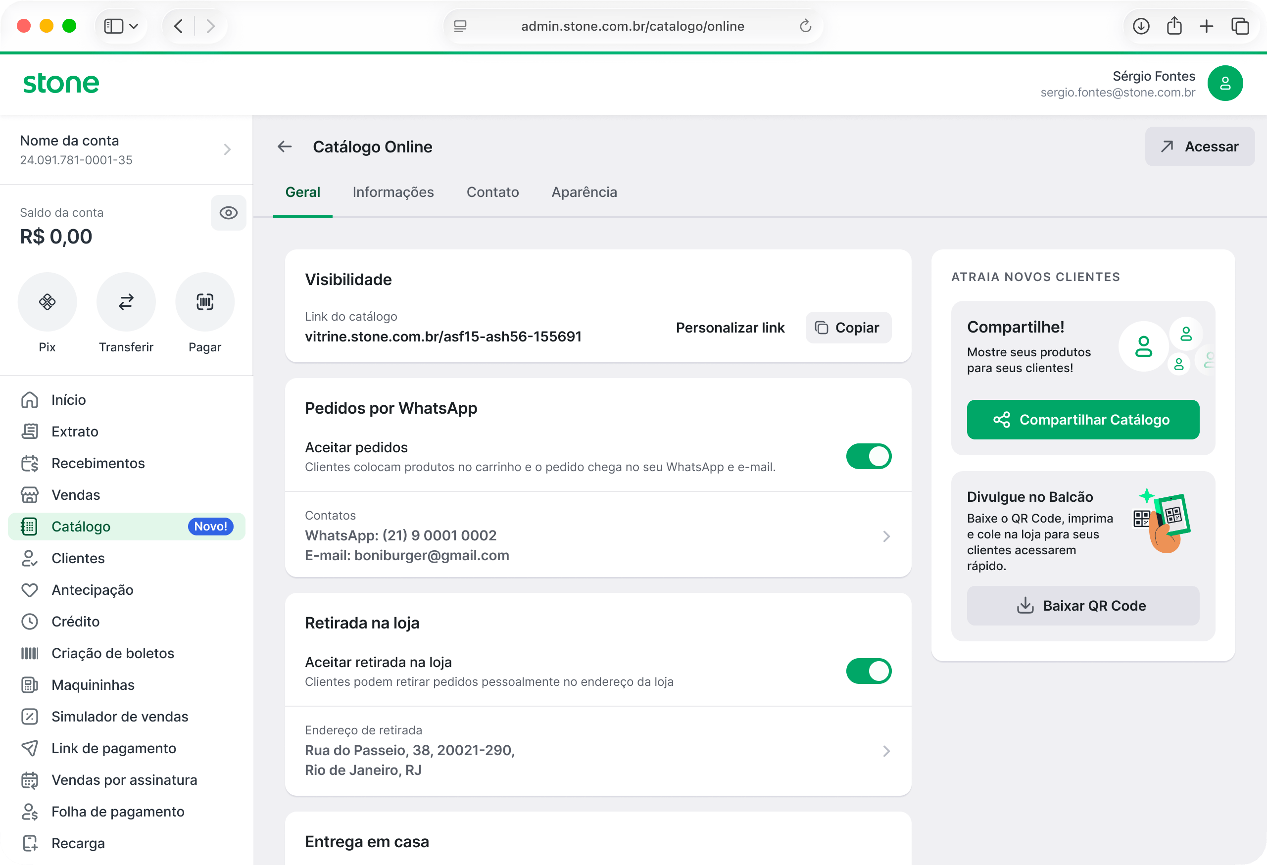Click Compartilhar Catálogo button
Screen dimensions: 1267x865
pyautogui.click(x=1083, y=419)
